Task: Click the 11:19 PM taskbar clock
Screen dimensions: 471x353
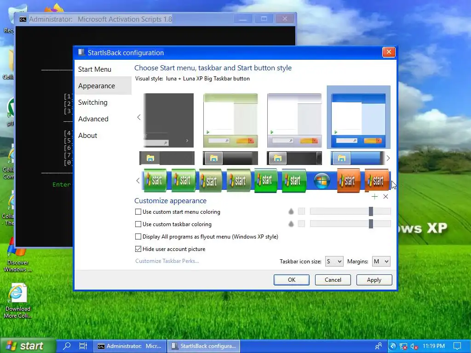Action: 433,346
